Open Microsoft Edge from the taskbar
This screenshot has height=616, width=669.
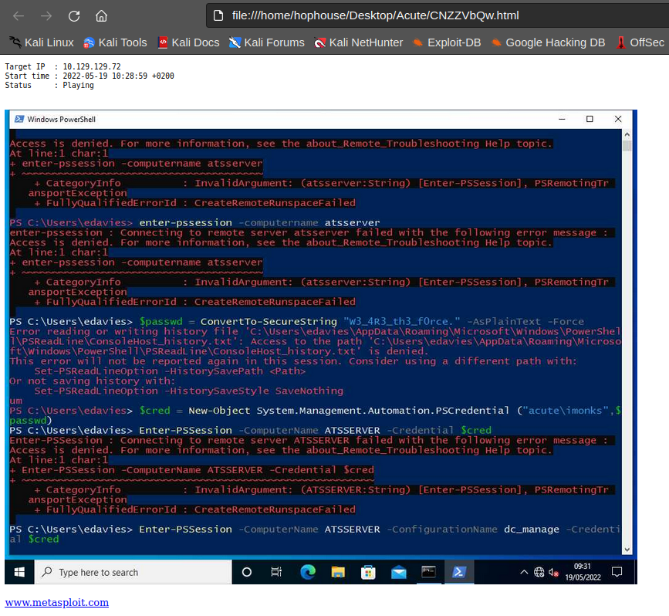(307, 571)
